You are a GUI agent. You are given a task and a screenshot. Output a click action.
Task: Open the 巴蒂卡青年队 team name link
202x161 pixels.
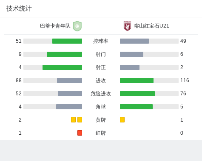(x=55, y=26)
